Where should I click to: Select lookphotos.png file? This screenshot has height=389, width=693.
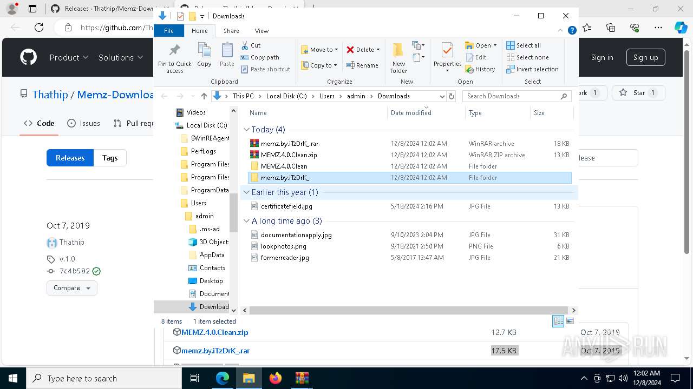click(x=410, y=246)
